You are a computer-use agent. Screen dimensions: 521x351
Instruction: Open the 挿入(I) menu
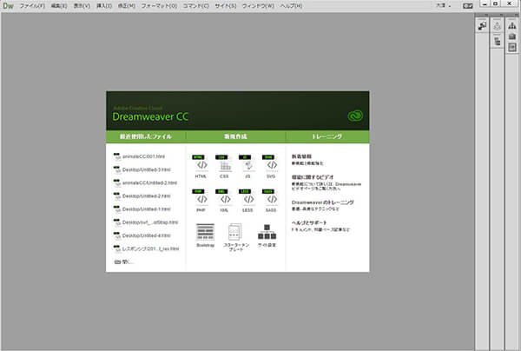pos(104,6)
